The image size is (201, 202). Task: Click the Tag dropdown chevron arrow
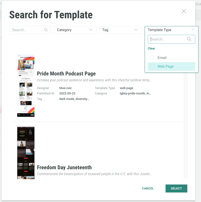click(136, 30)
